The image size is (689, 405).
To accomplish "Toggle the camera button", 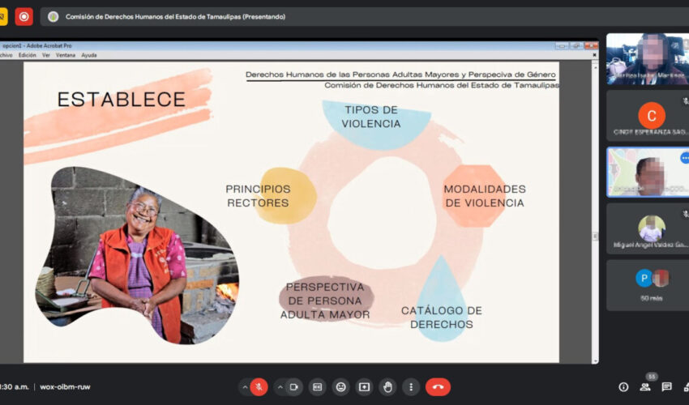I will [294, 387].
